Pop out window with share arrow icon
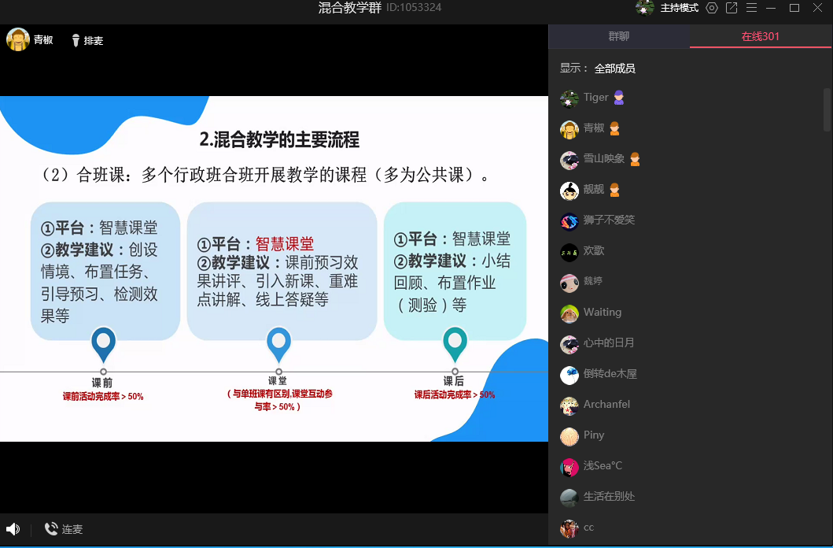The width and height of the screenshot is (833, 548). (732, 8)
